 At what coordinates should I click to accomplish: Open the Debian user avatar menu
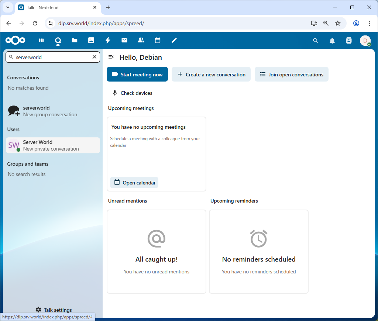[365, 41]
